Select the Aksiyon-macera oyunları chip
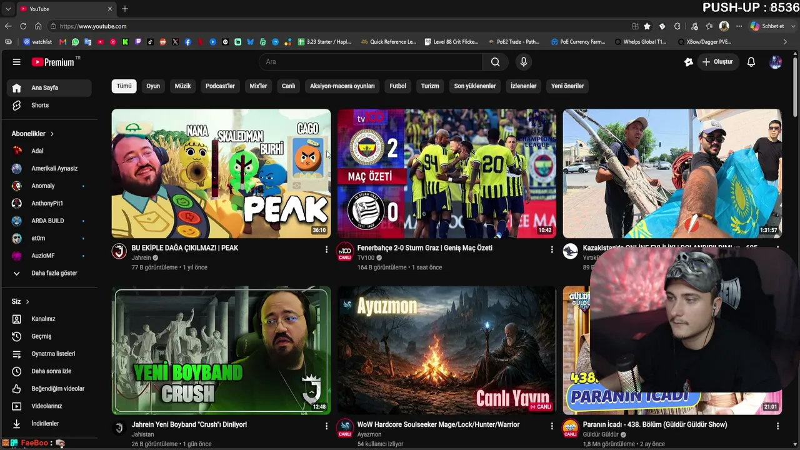800x450 pixels. (x=342, y=86)
